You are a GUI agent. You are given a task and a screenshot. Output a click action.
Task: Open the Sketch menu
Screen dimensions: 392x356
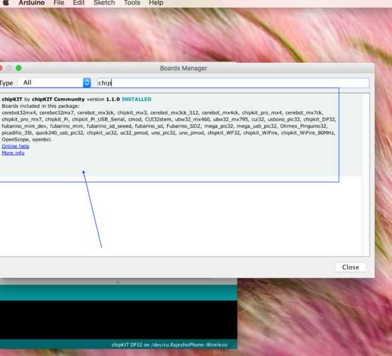pyautogui.click(x=104, y=3)
